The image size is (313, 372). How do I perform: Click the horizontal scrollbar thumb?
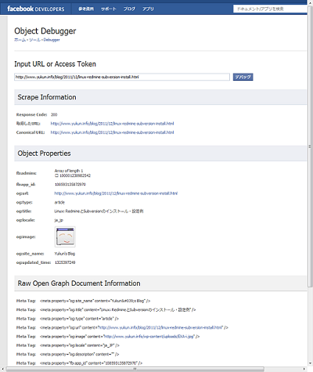coord(135,369)
